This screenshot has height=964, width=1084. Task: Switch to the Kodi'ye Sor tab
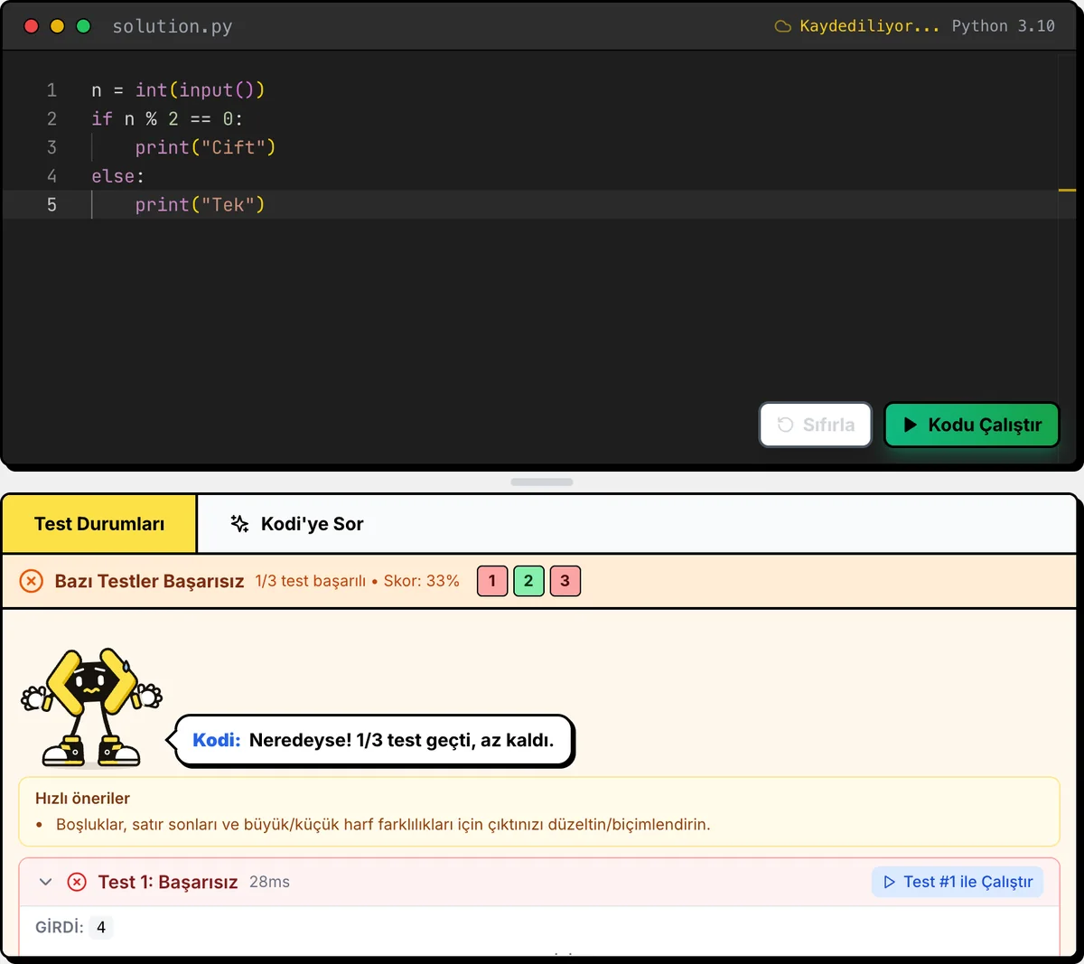pyautogui.click(x=297, y=524)
